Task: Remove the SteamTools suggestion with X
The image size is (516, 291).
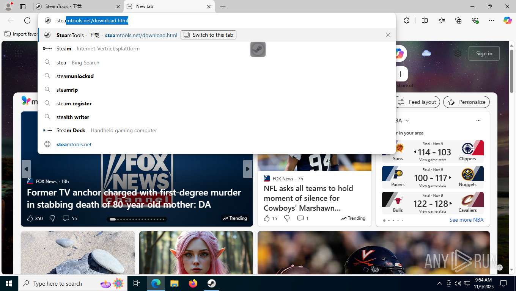Action: [x=388, y=35]
